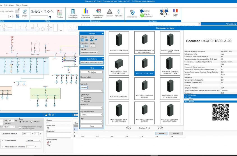The image size is (237, 156).
Task: Click the green Etat du composant icon
Action: tap(142, 15)
